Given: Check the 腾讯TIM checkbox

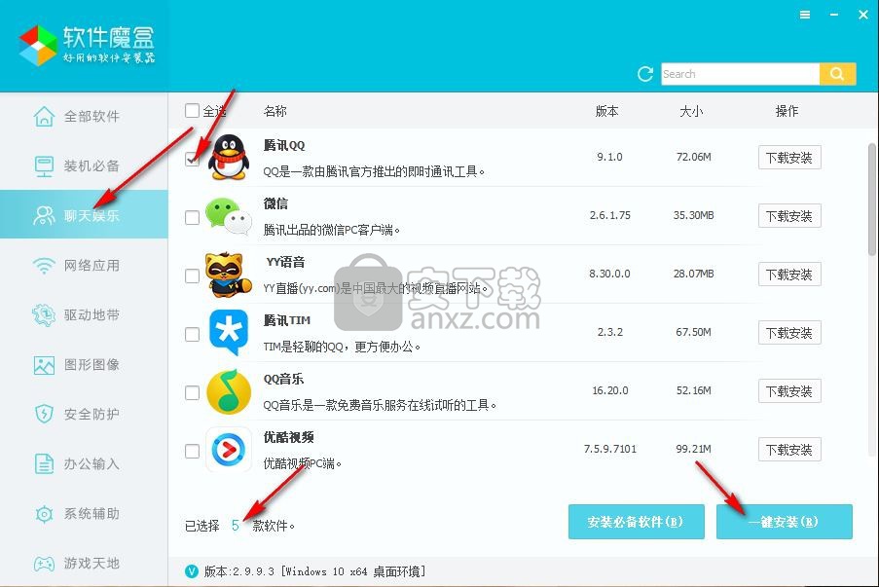Looking at the screenshot, I should [x=193, y=334].
